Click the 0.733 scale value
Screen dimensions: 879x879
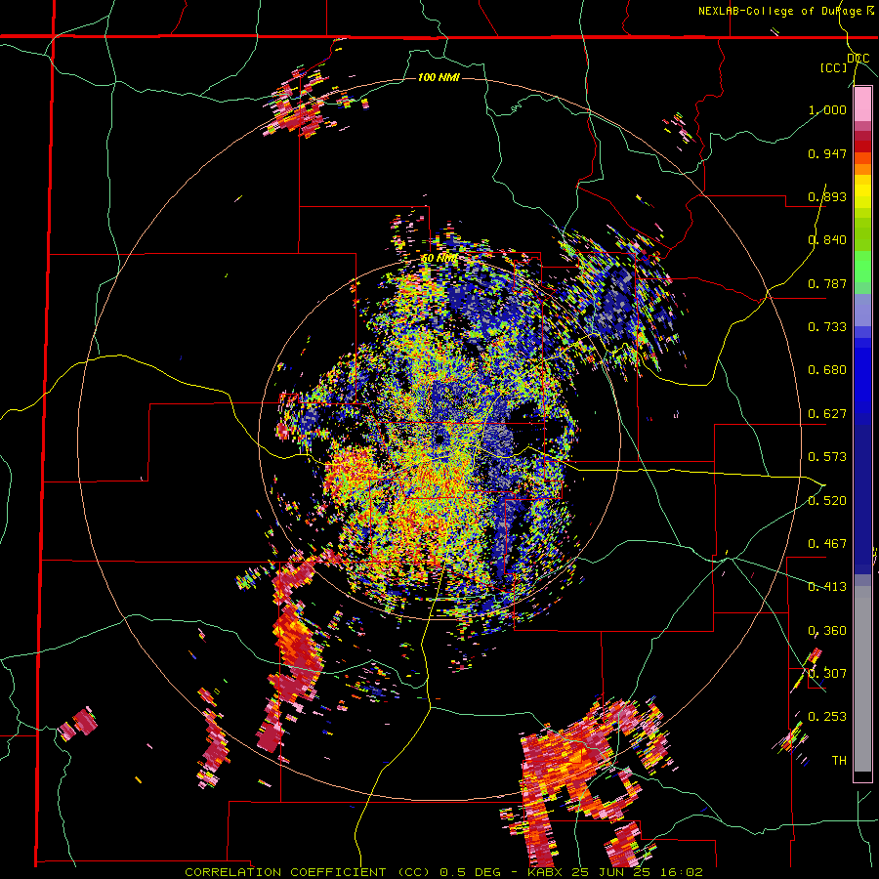[827, 327]
